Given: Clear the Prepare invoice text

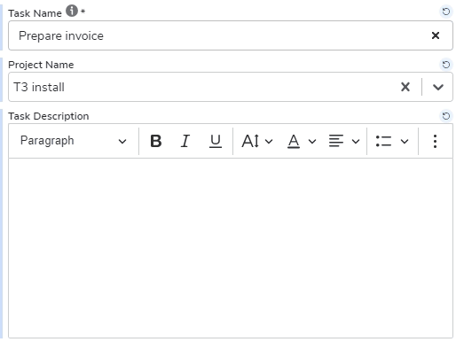Looking at the screenshot, I should [436, 35].
